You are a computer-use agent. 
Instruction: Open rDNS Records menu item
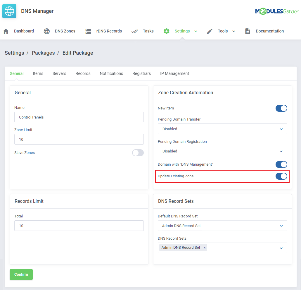[x=109, y=31]
